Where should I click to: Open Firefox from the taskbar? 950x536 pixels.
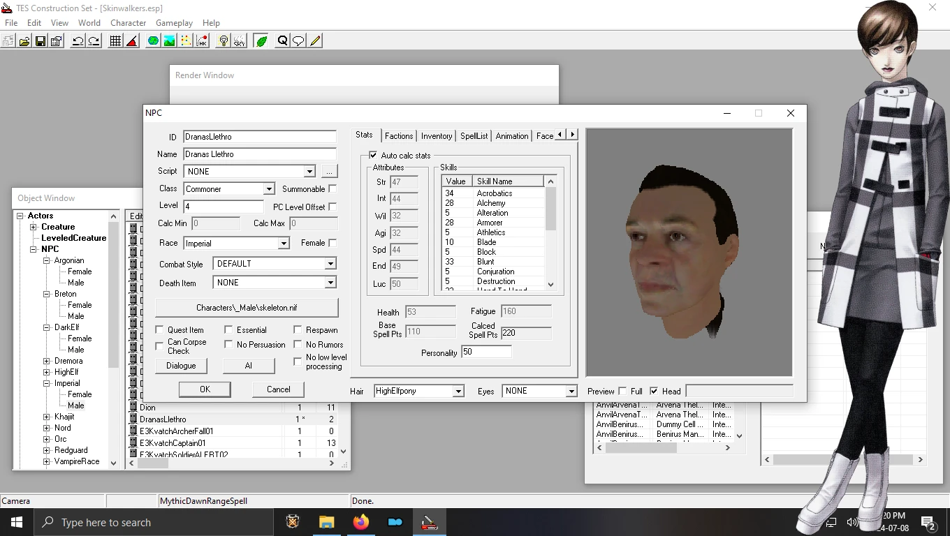coord(361,522)
